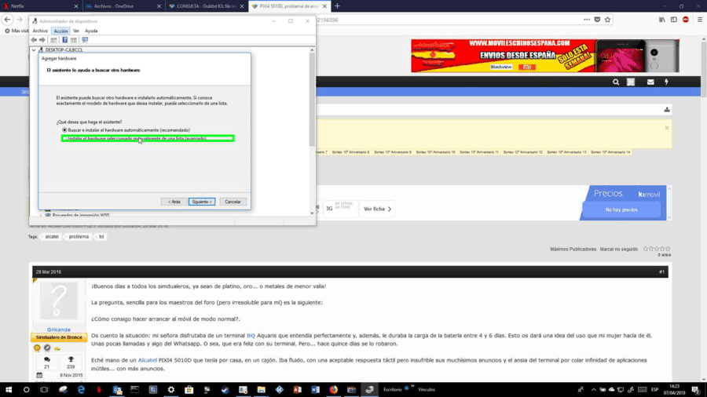Screen dimensions: 707x397
Task: Open the Action Center notifications icon
Action: 696,389
